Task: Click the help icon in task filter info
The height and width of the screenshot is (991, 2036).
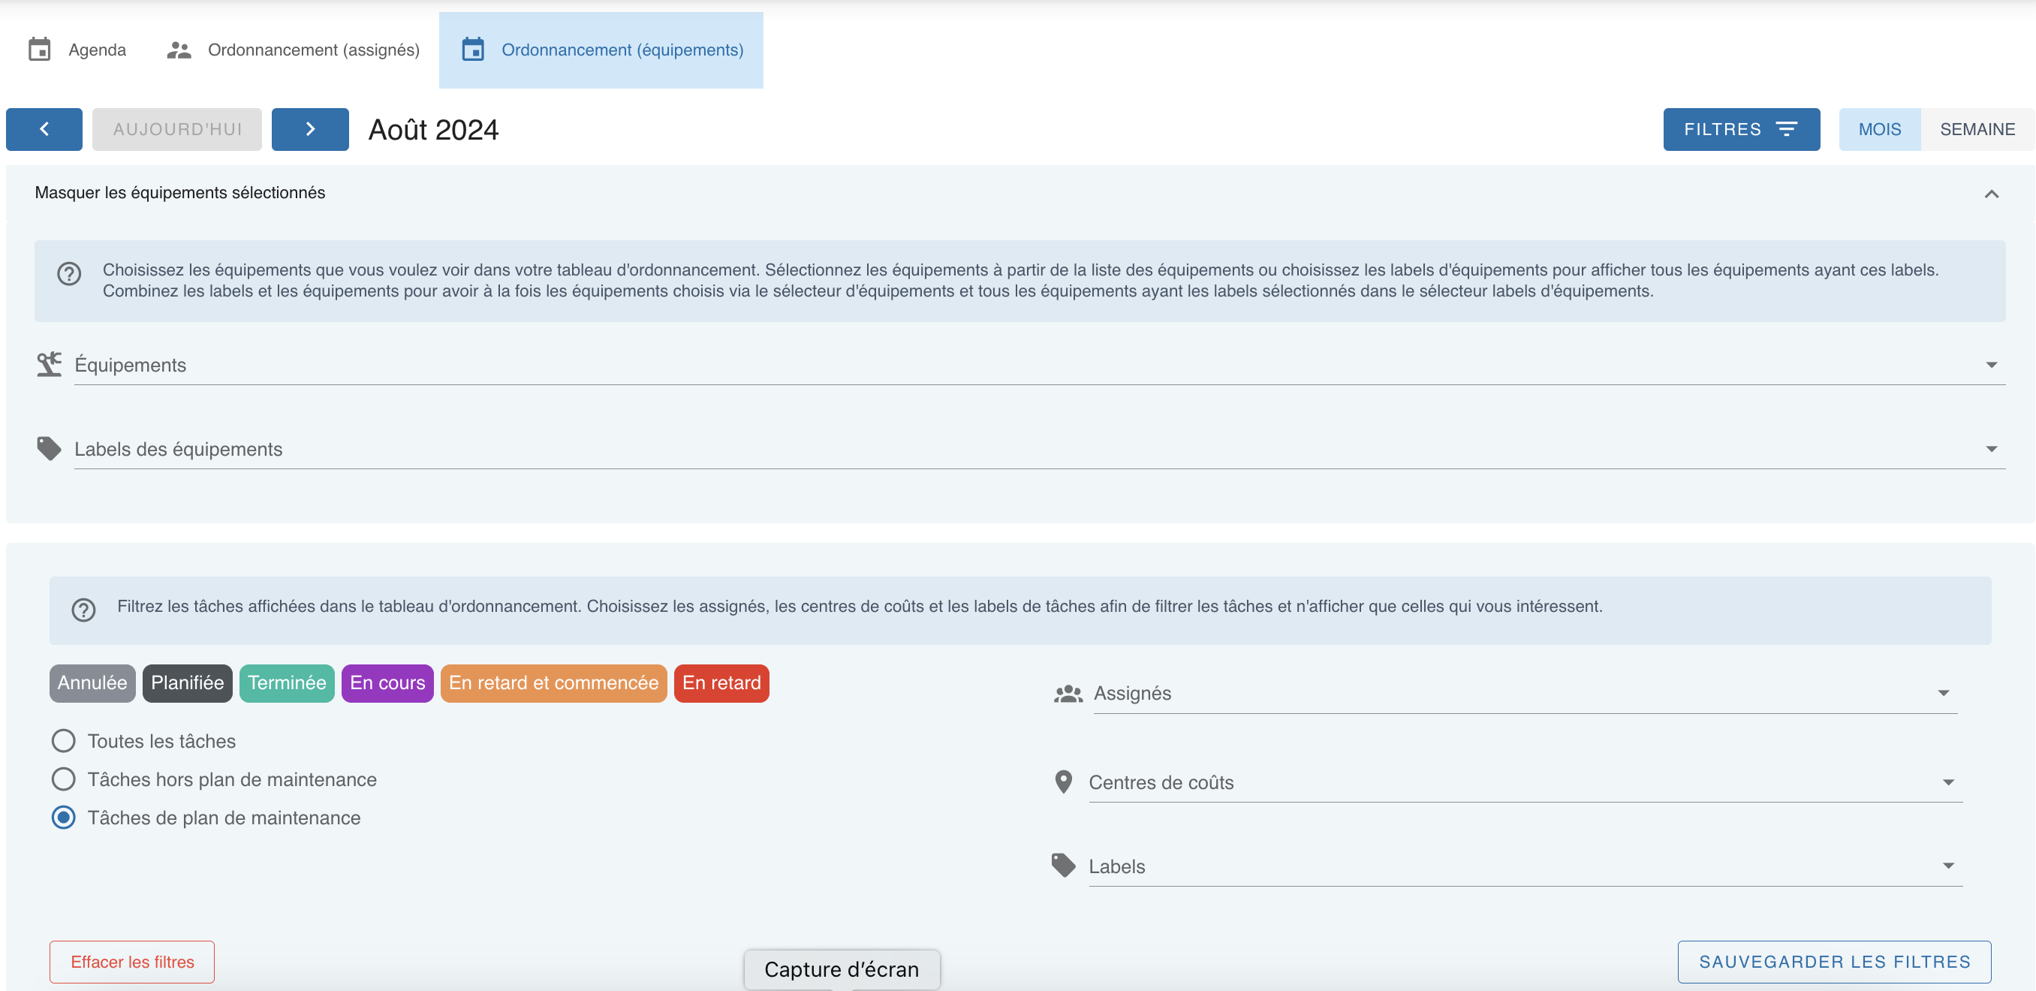Action: (84, 610)
